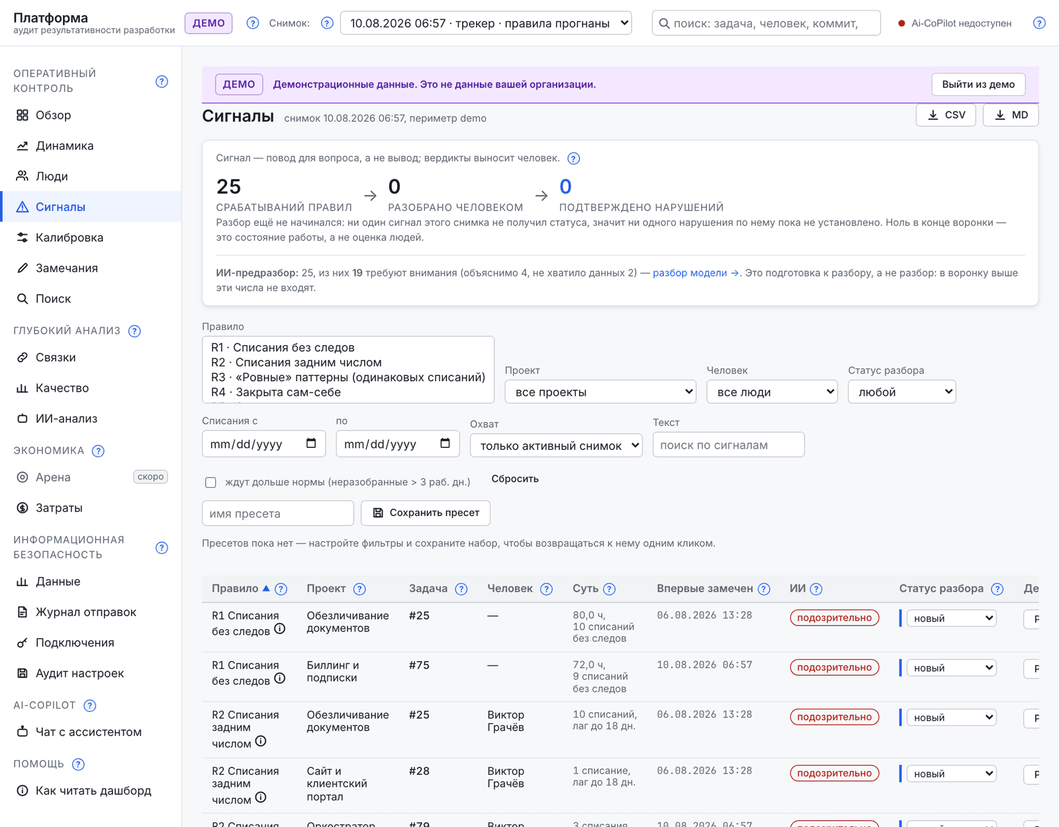The height and width of the screenshot is (827, 1059).
Task: Open the calendar icon in the по date field
Action: [445, 443]
